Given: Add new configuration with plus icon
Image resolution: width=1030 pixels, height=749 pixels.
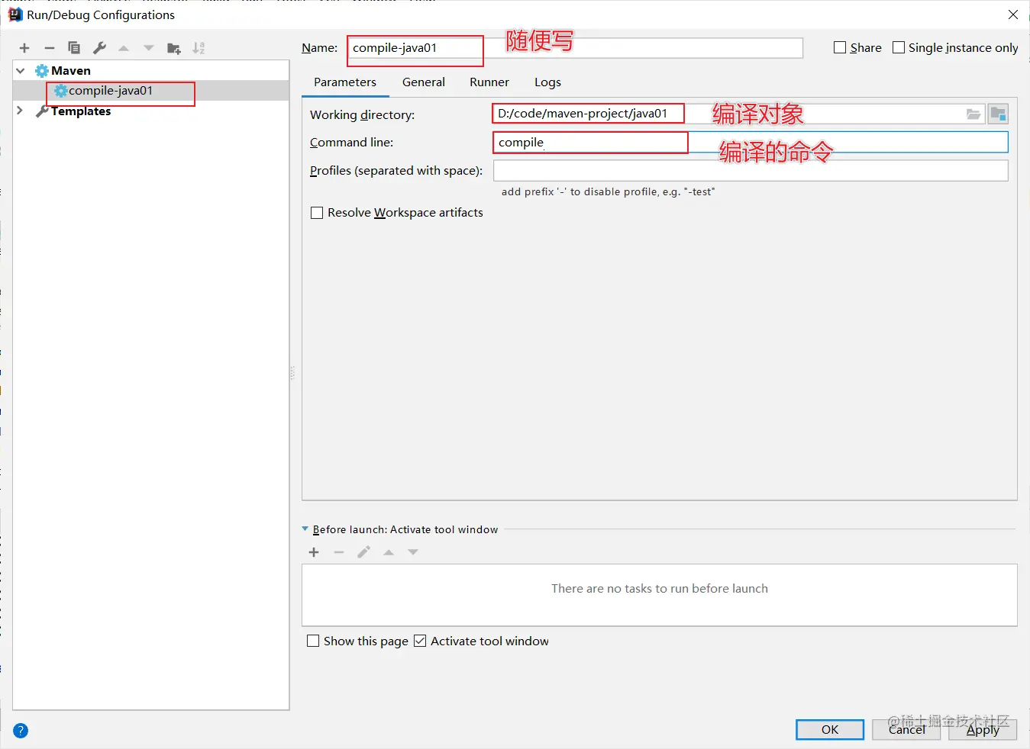Looking at the screenshot, I should pos(24,48).
